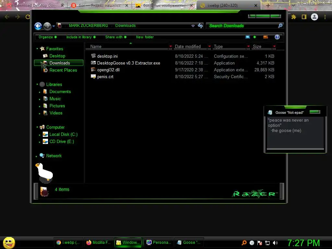This screenshot has height=249, width=332.
Task: Select the desktop.ini file
Action: pyautogui.click(x=107, y=56)
